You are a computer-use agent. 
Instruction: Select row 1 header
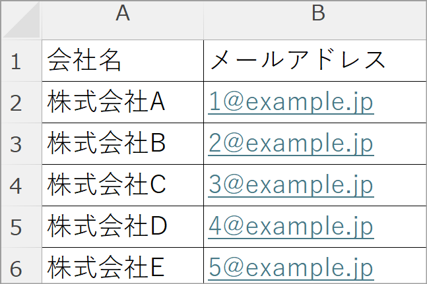[x=21, y=61]
